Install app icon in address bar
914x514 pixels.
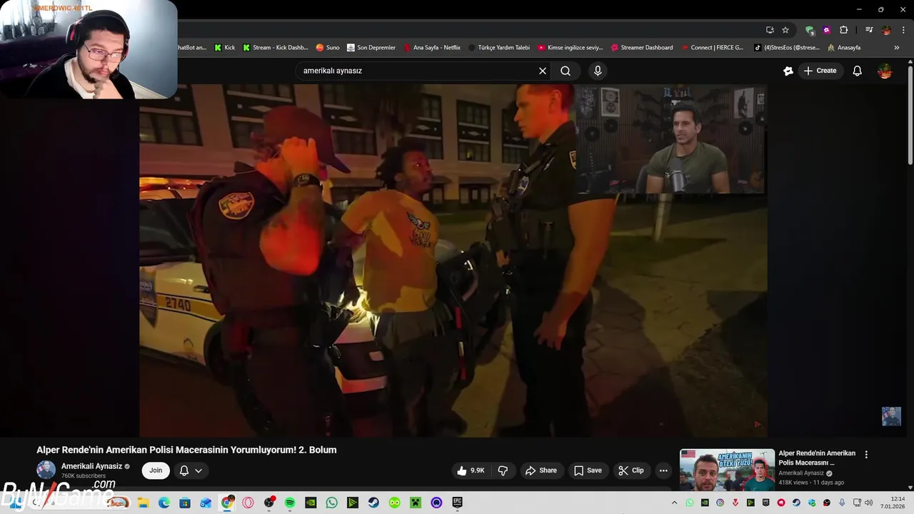tap(770, 30)
